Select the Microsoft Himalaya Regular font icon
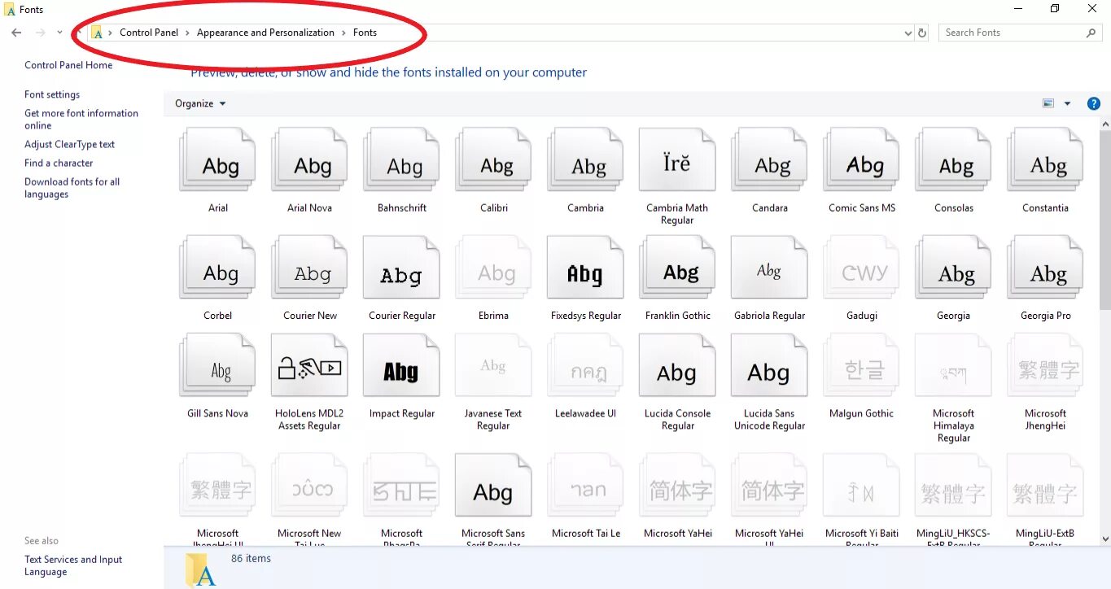 953,364
